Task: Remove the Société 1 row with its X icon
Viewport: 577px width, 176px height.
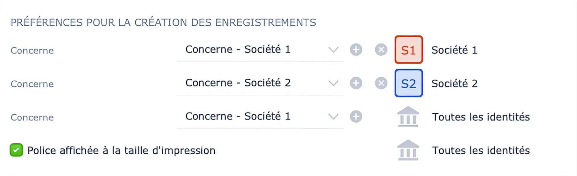Action: 381,50
